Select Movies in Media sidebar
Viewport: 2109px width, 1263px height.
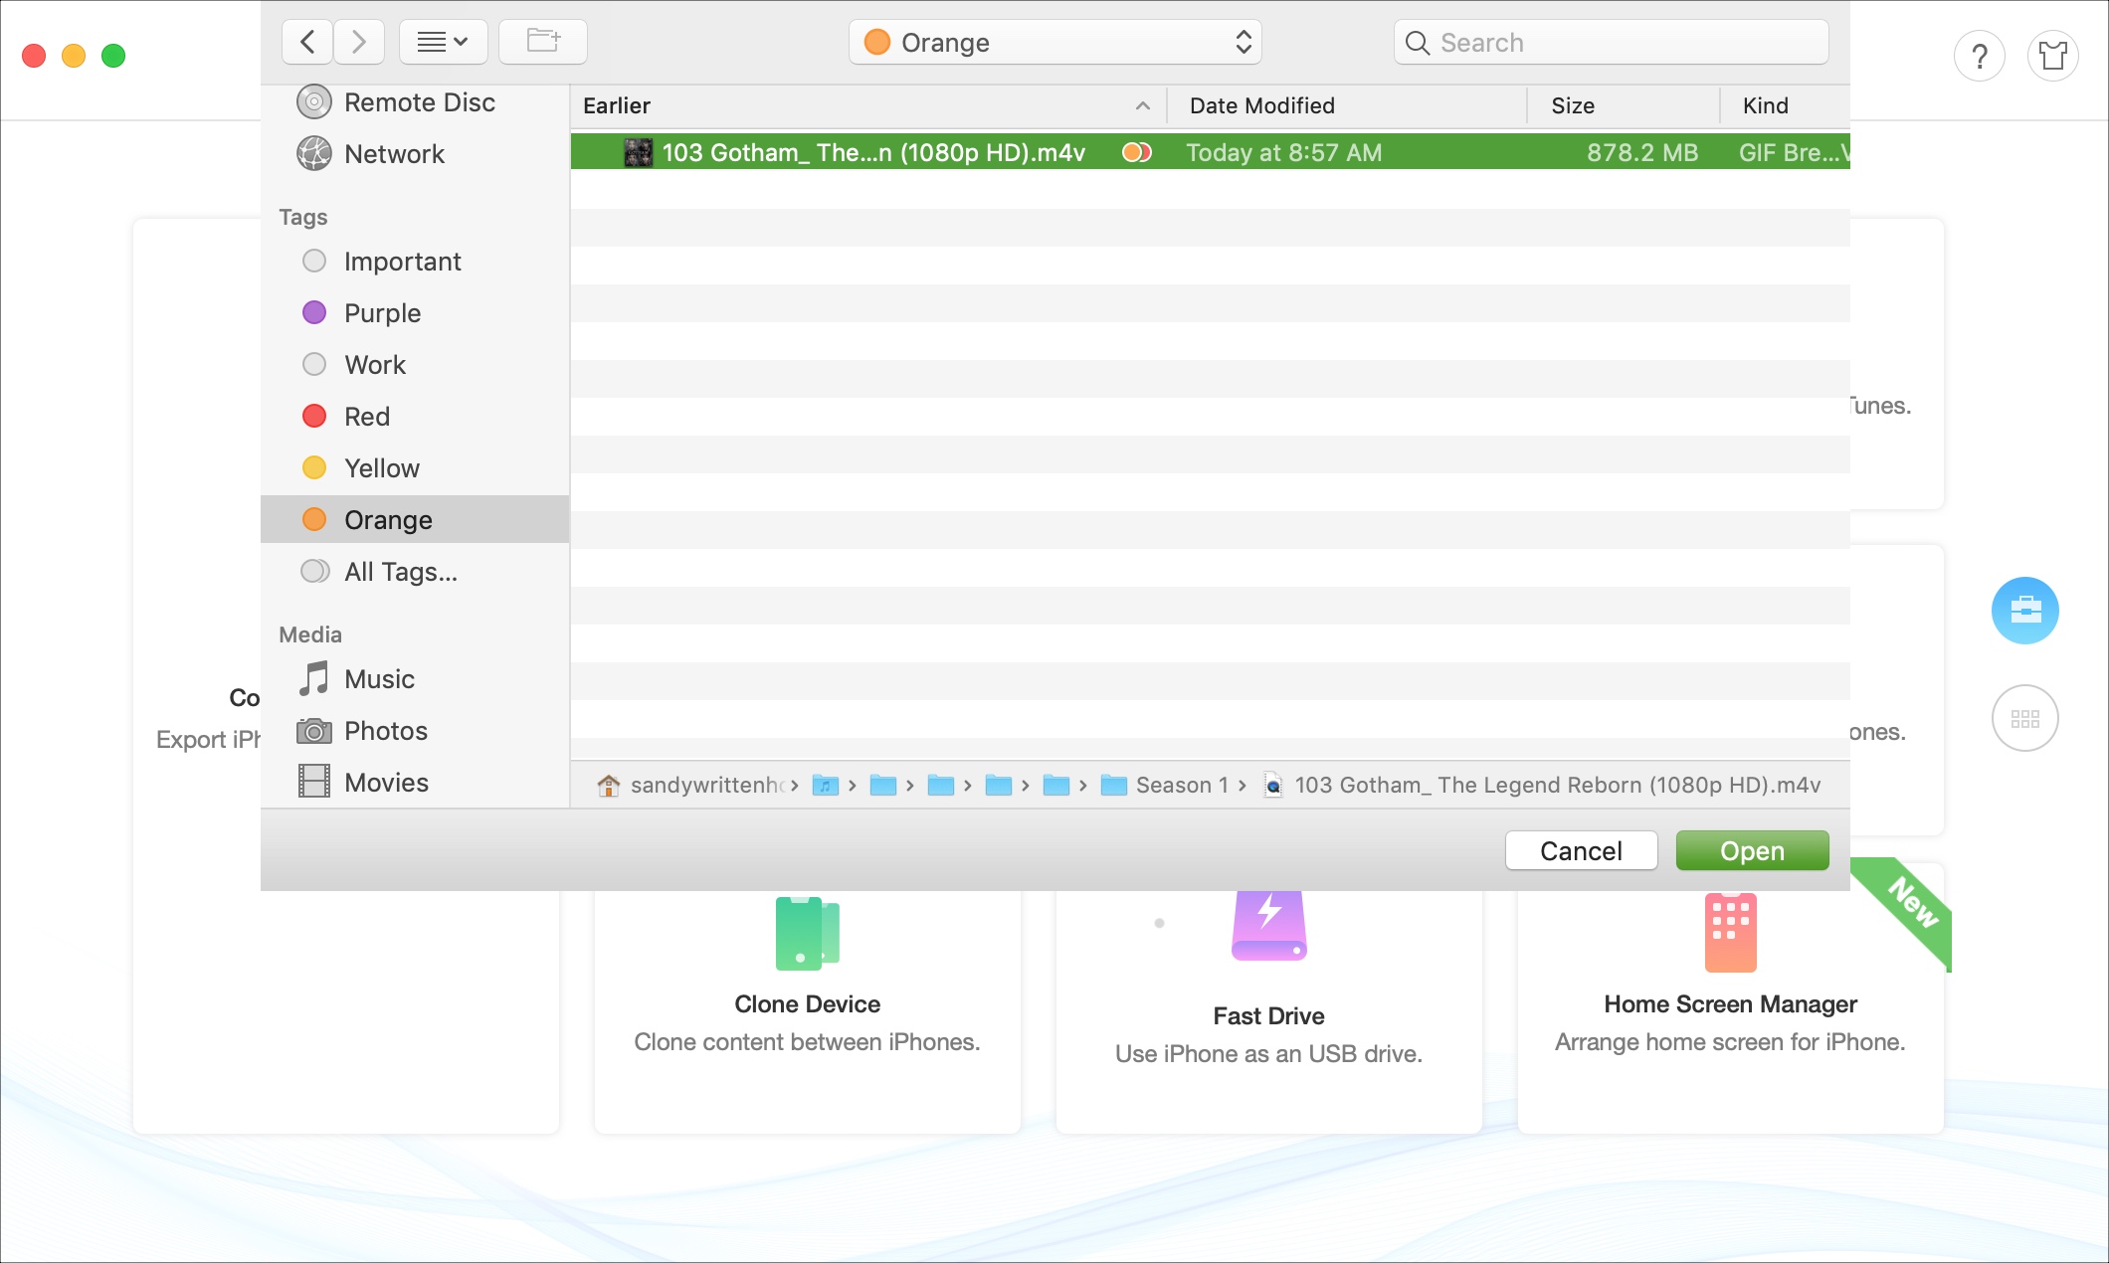pyautogui.click(x=386, y=783)
